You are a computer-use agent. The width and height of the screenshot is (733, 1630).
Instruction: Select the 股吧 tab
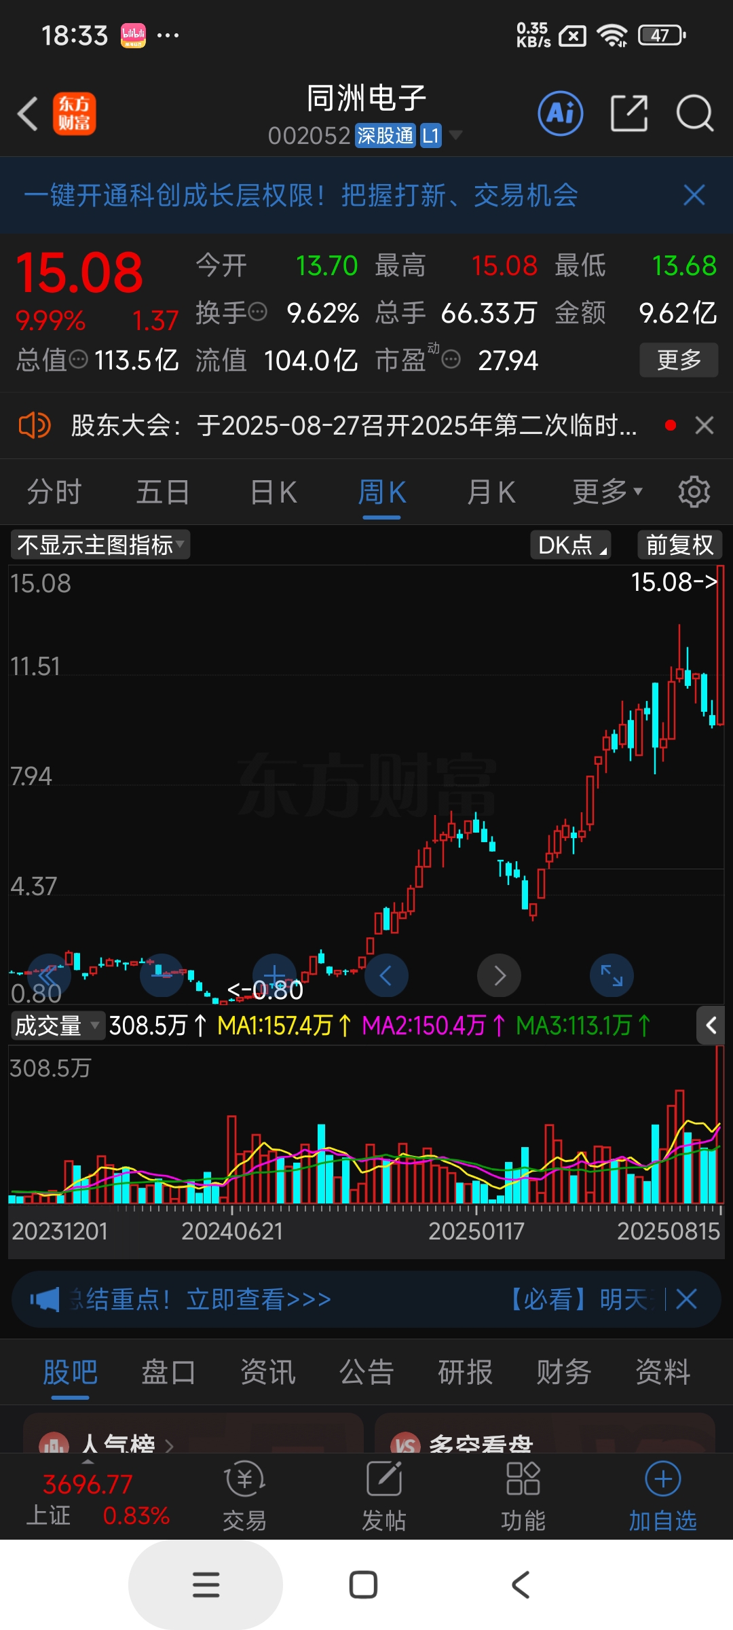point(70,1372)
